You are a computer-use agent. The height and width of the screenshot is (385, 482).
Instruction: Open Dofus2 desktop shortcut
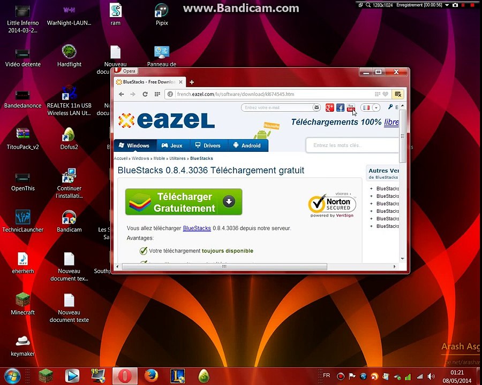click(x=69, y=138)
